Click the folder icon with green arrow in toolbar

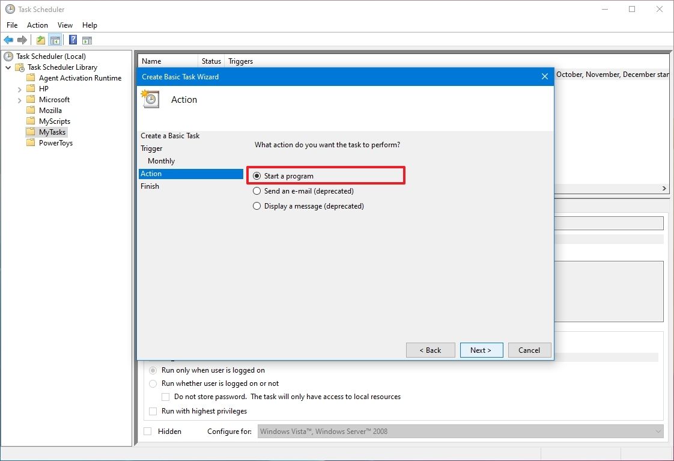coord(40,40)
